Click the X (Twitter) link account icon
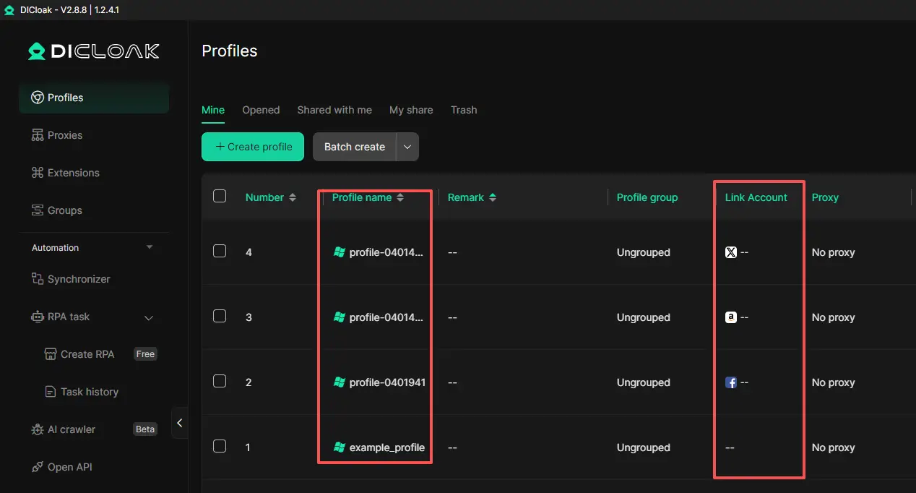Image resolution: width=916 pixels, height=493 pixels. point(730,252)
